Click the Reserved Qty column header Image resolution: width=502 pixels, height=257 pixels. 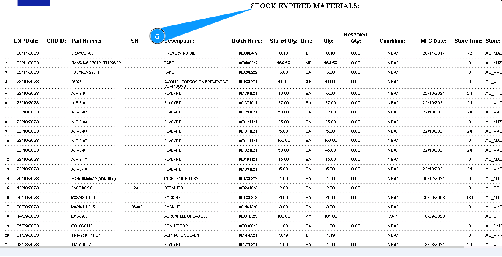pos(355,38)
